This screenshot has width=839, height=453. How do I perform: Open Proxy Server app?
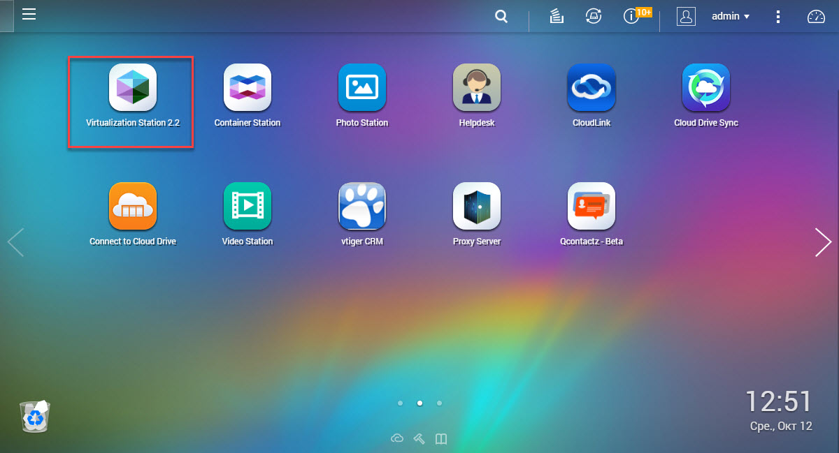coord(477,207)
